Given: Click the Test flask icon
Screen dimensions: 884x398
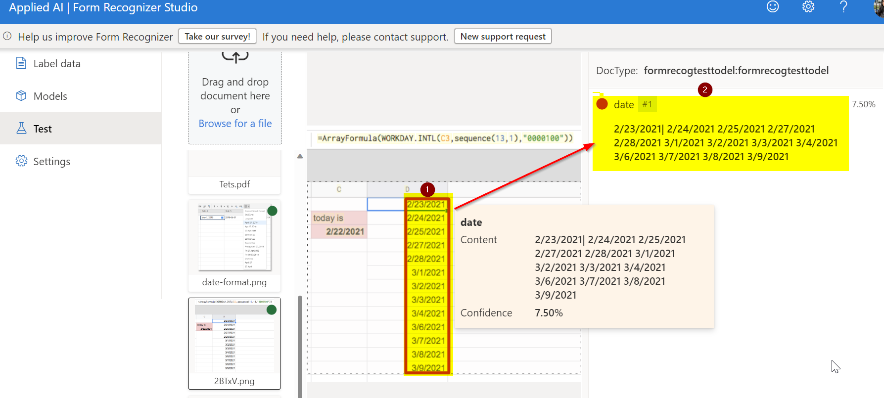Looking at the screenshot, I should [21, 128].
